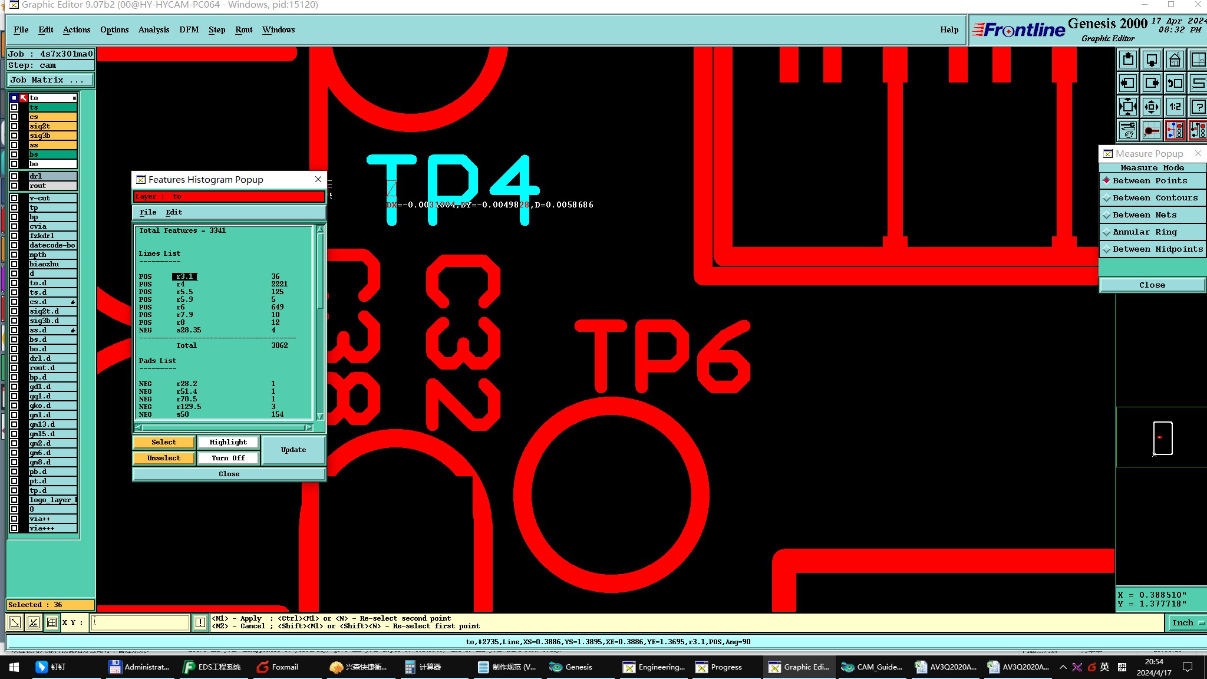Click the previous view undo-zoom icon
The width and height of the screenshot is (1207, 679).
(1175, 83)
